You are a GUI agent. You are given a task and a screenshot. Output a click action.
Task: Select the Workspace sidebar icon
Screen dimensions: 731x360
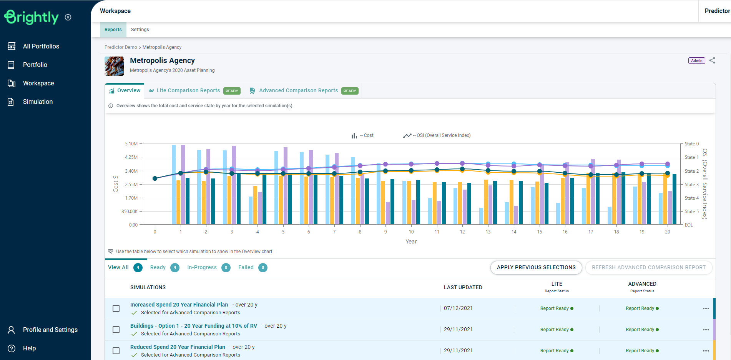(x=12, y=83)
